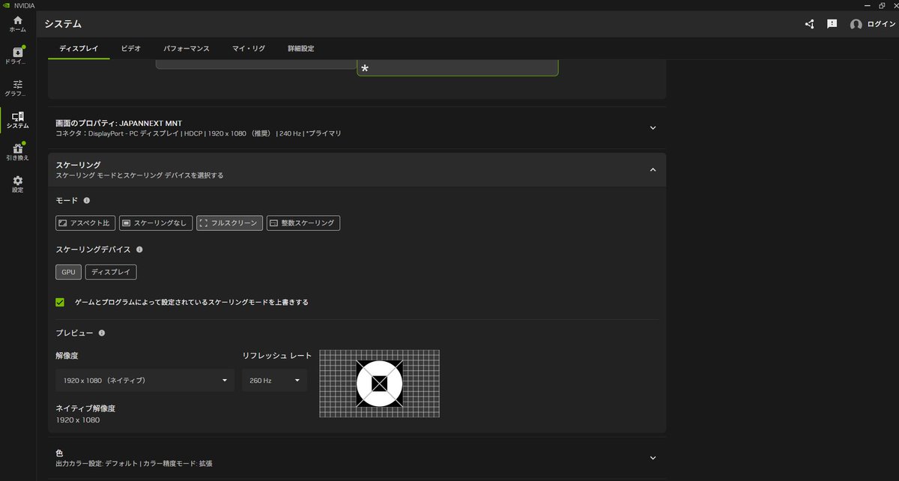Click the scaling preview test pattern
The height and width of the screenshot is (481, 899).
click(x=380, y=384)
